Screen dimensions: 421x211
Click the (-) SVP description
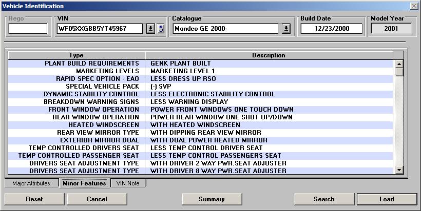[x=161, y=87]
